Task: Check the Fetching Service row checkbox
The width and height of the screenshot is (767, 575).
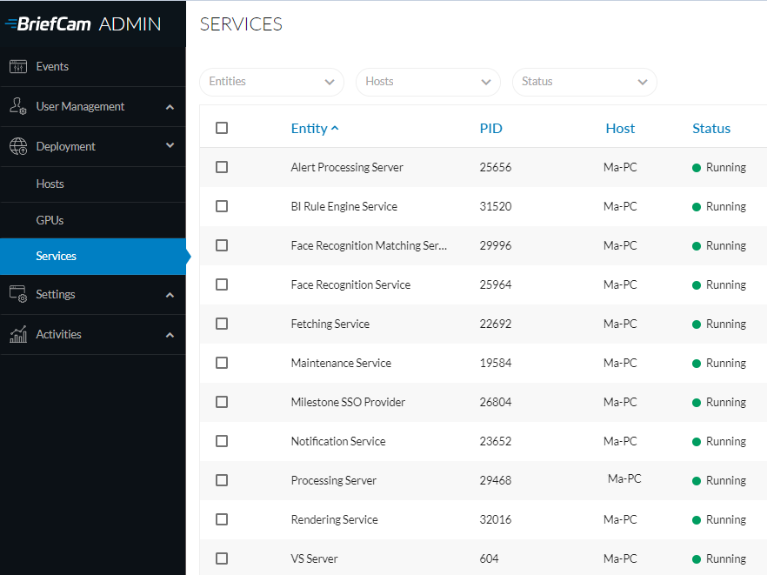Action: tap(222, 324)
